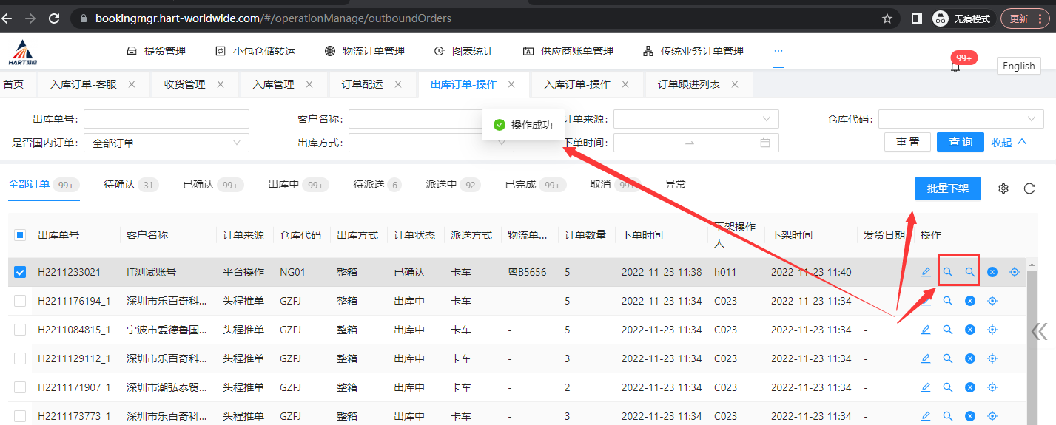Open the 是否国内订单 dropdown
This screenshot has width=1056, height=425.
tap(167, 143)
